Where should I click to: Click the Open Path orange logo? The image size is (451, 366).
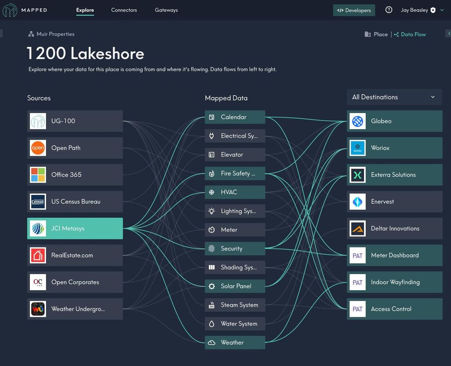click(38, 148)
